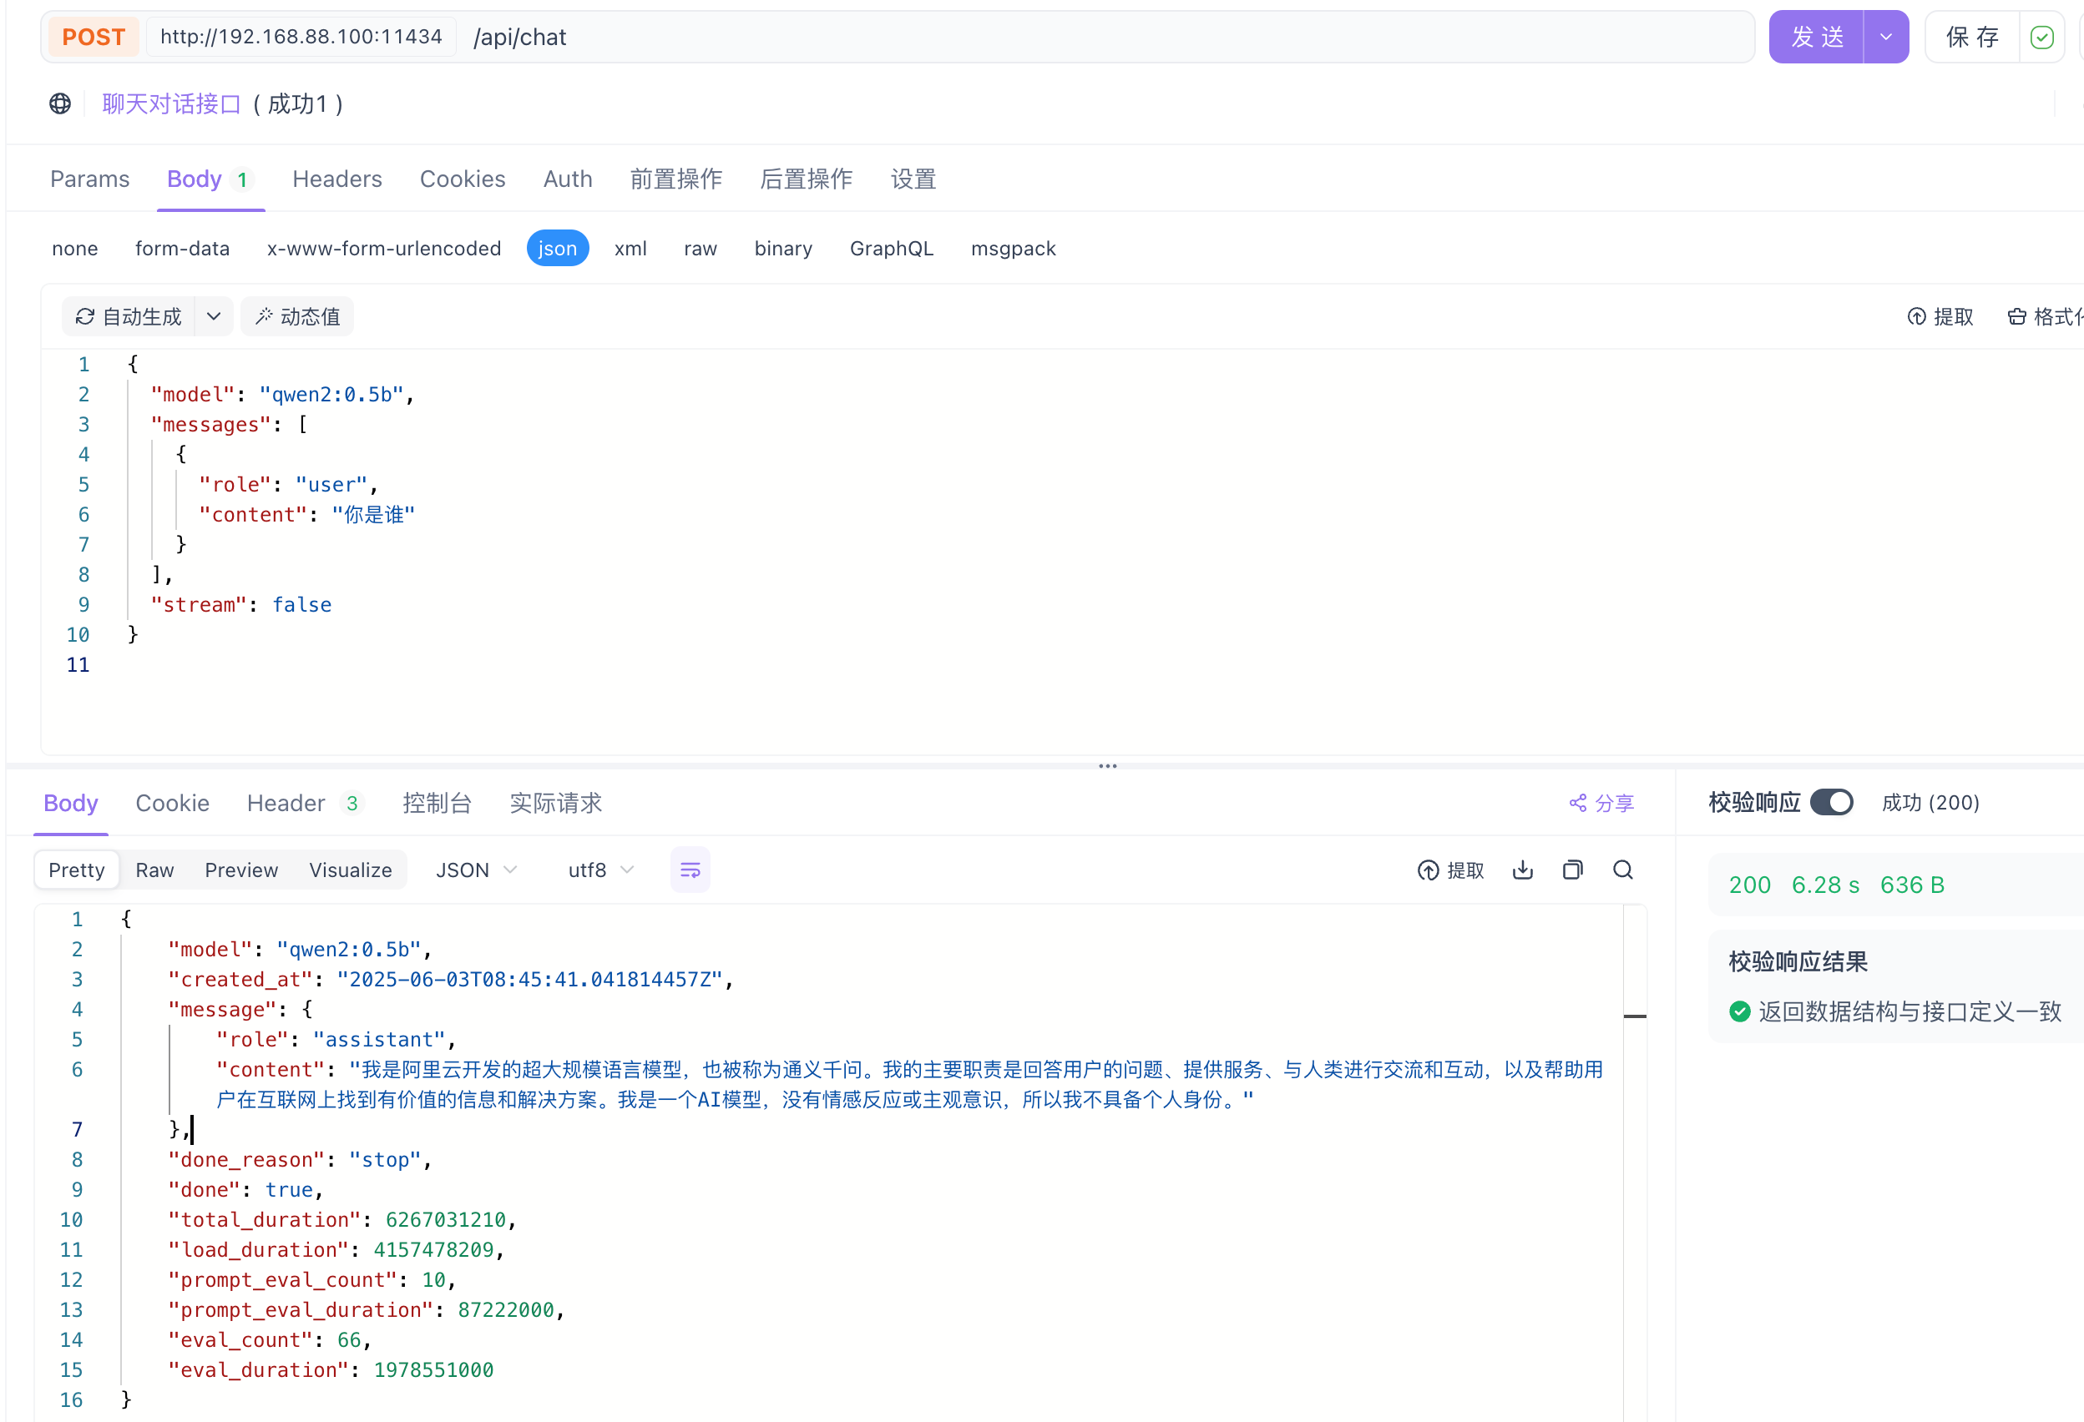Click the 格式化 button in request editor
Image resolution: width=2084 pixels, height=1422 pixels.
(2046, 316)
